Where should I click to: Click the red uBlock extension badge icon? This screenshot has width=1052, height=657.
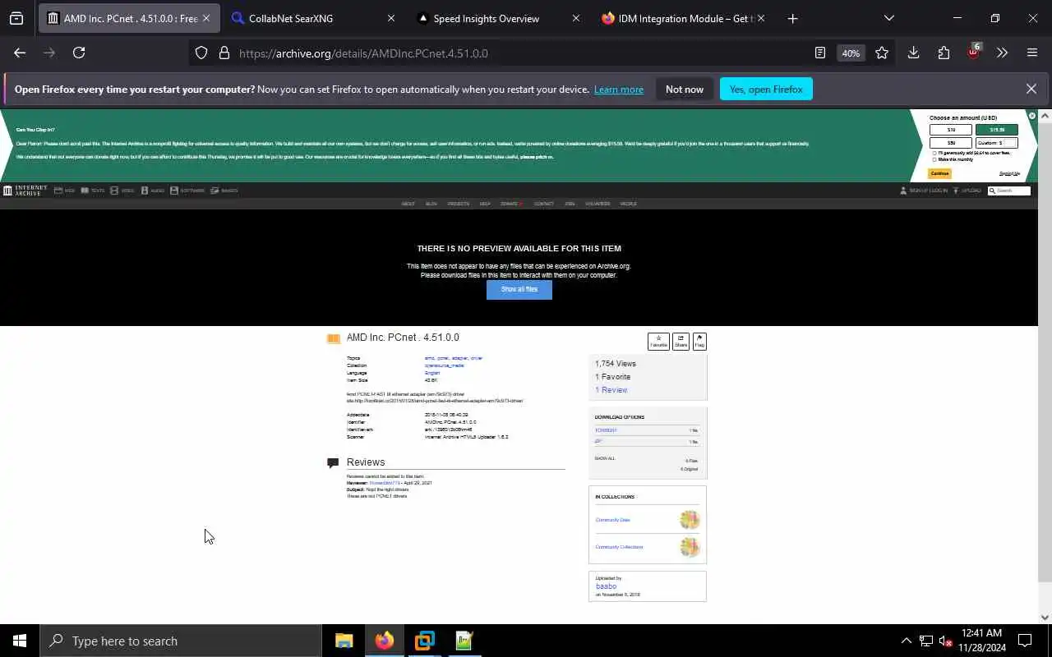coord(973,52)
